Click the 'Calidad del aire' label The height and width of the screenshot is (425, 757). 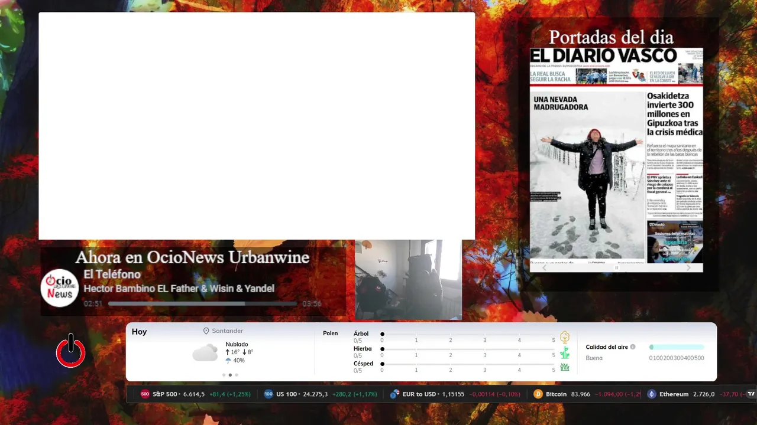point(607,347)
